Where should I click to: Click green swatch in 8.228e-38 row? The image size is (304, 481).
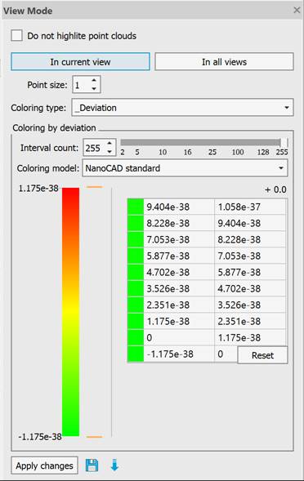tap(136, 223)
